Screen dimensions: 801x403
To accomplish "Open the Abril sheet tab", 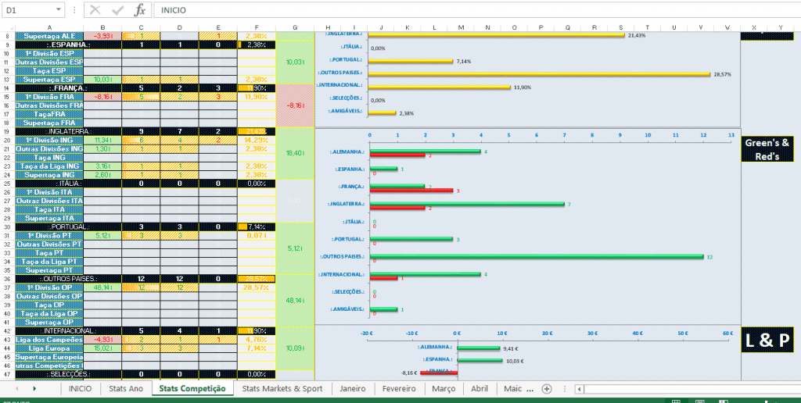I will tap(480, 389).
